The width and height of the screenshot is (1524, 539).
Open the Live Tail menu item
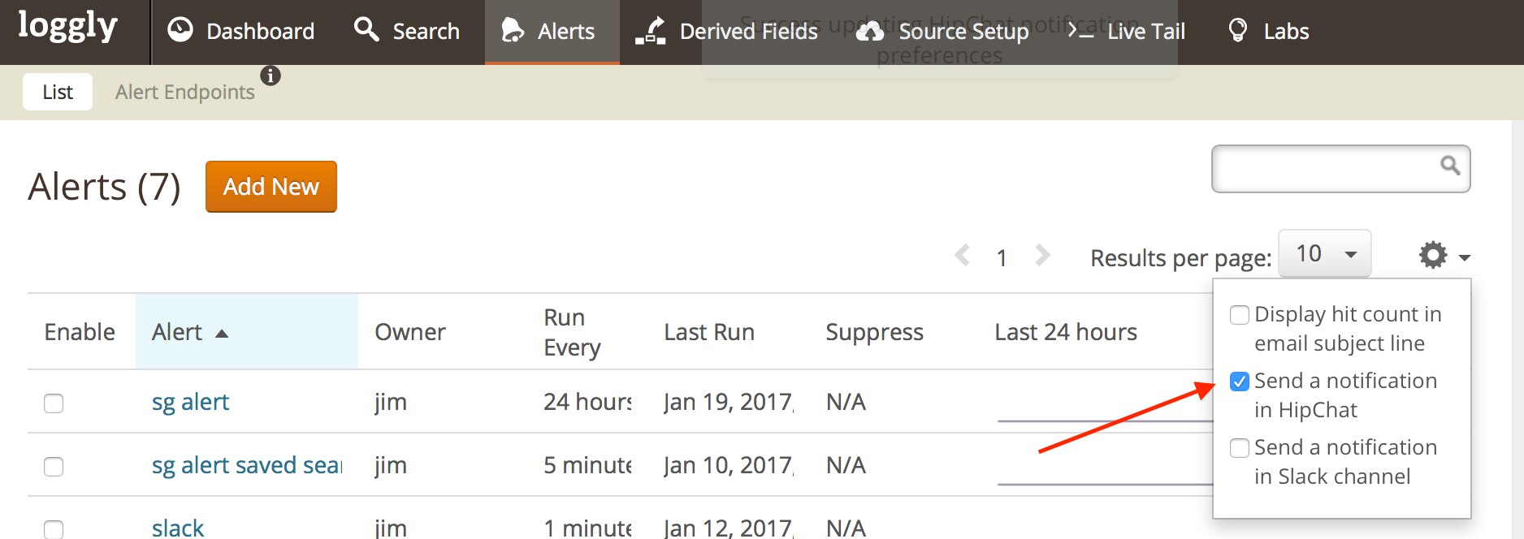click(x=1127, y=32)
